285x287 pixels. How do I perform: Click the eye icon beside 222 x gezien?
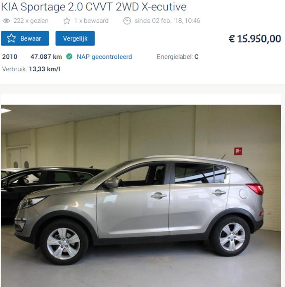click(x=6, y=21)
